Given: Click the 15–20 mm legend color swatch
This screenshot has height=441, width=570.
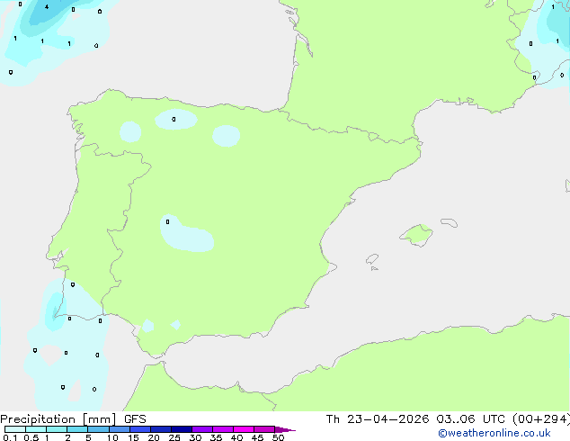Looking at the screenshot, I should click(x=140, y=429).
